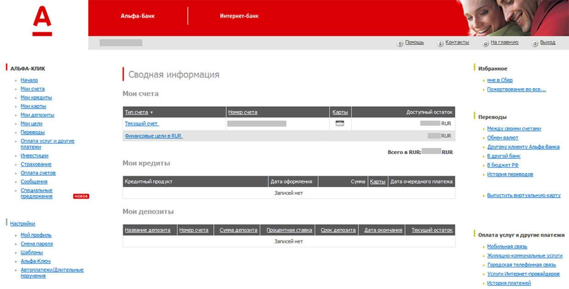Sort deposits by Текущий остаток

[x=432, y=230]
